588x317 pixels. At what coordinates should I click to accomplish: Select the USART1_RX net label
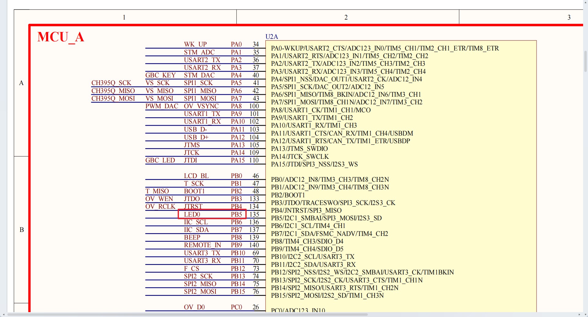[202, 121]
